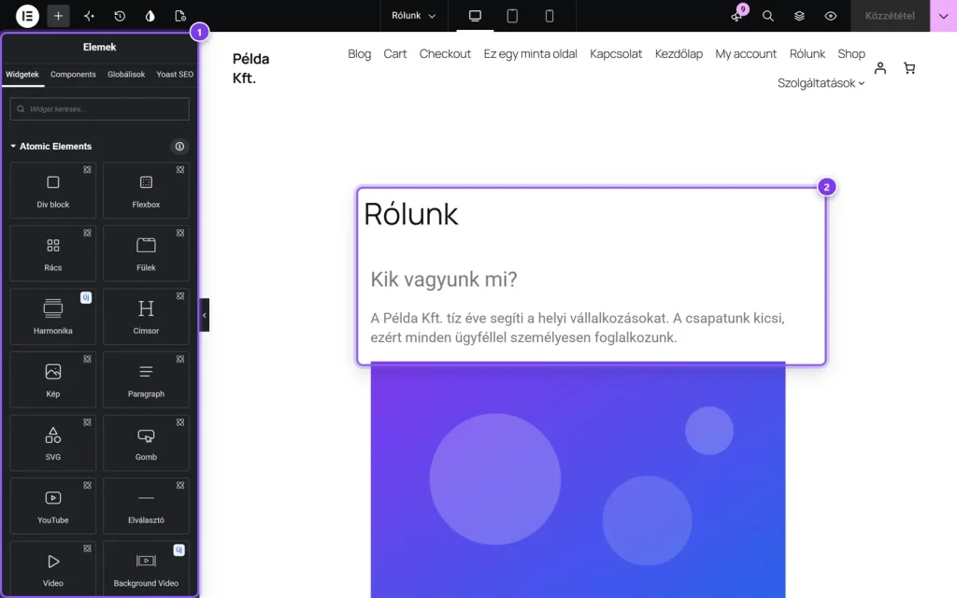The height and width of the screenshot is (598, 957).
Task: Open the account user icon
Action: pyautogui.click(x=880, y=67)
